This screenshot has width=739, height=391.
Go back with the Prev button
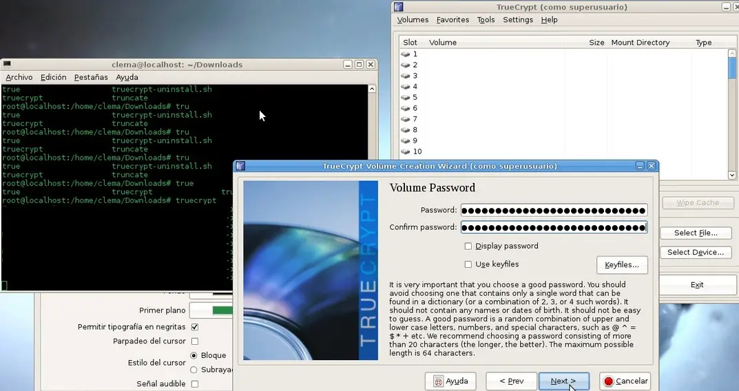coord(511,381)
